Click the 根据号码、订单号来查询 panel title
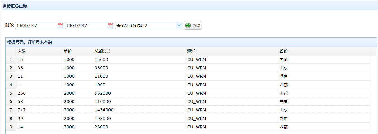The image size is (378, 134). (x=30, y=42)
